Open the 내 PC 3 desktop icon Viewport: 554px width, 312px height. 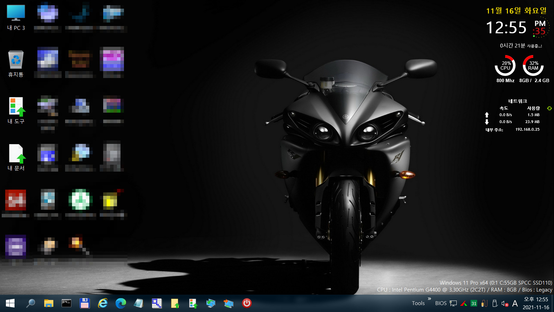[x=16, y=18]
